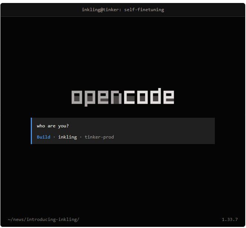Click the version number 1.33.7

(230, 219)
